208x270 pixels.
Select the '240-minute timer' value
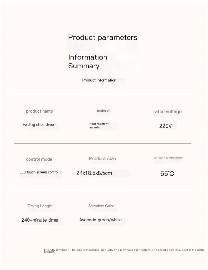click(x=40, y=220)
